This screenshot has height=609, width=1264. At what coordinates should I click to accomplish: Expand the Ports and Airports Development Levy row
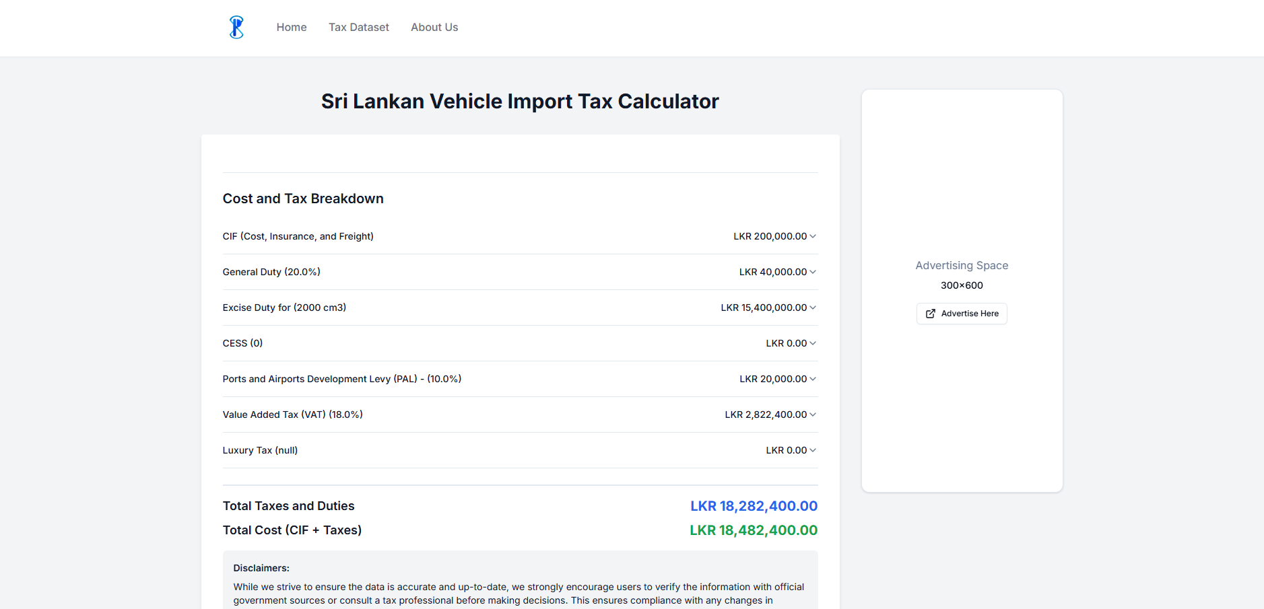(x=813, y=379)
